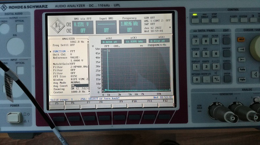Viewport: 260px width, 145px height.
Task: Hit the BACKSP edit key
Action: (x=226, y=54)
